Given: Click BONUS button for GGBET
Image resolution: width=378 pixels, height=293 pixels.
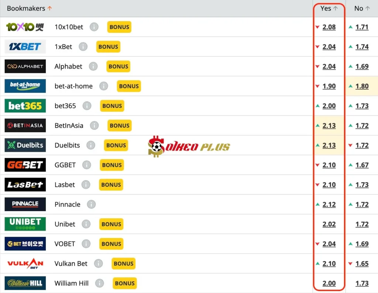Looking at the screenshot, I should click(111, 165).
